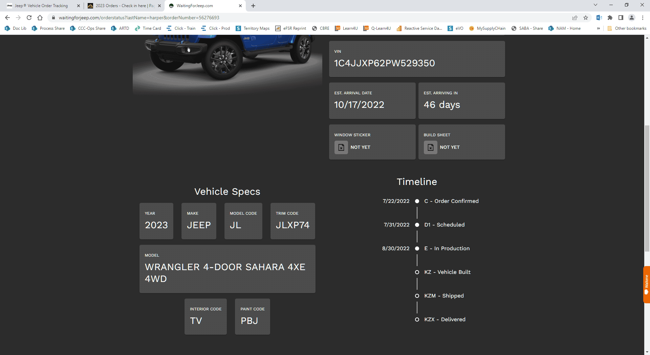Screen dimensions: 650x355
Task: Open Doc Lib bookmark
Action: click(x=16, y=28)
